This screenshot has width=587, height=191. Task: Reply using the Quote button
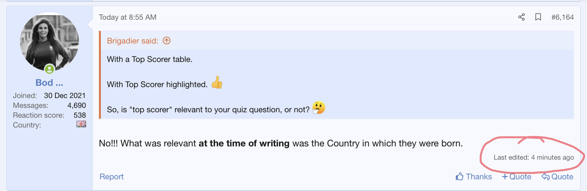(x=557, y=177)
